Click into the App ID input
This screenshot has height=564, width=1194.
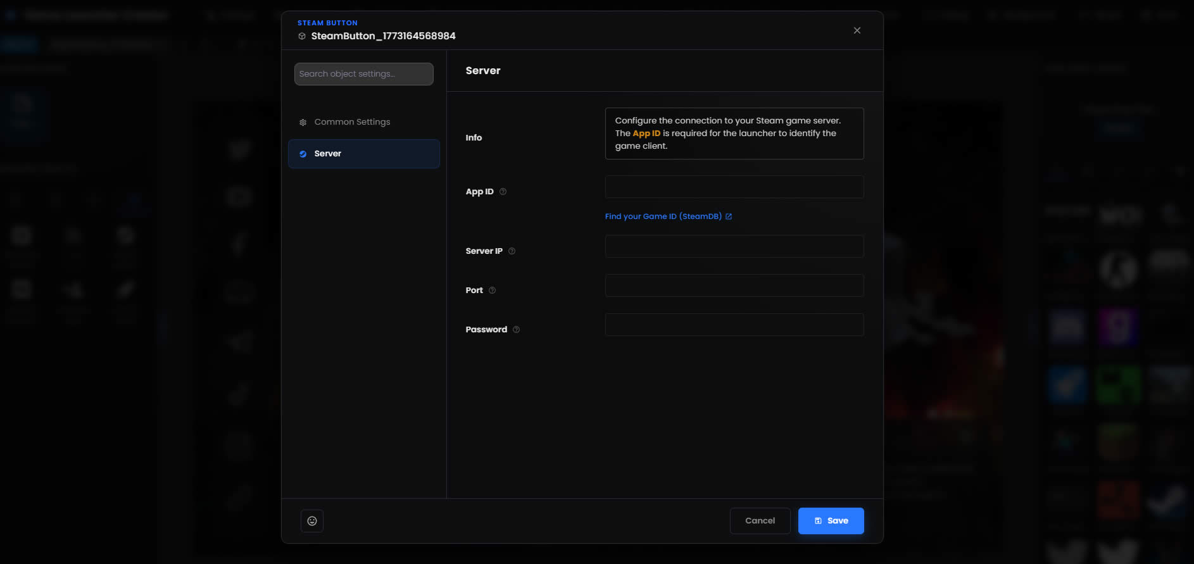point(734,187)
